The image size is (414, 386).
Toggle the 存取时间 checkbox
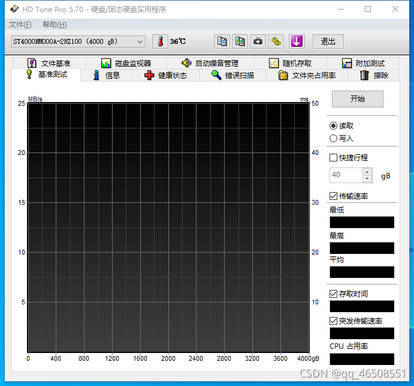333,294
